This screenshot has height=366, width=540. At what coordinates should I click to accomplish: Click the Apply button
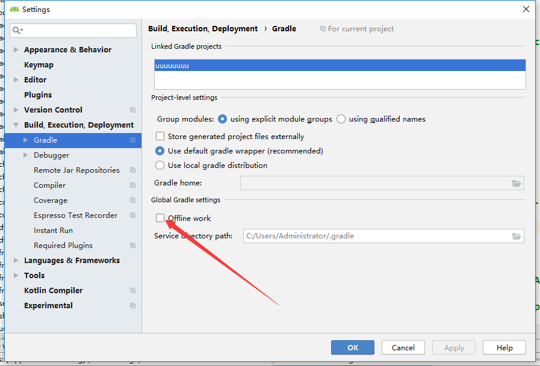(454, 348)
